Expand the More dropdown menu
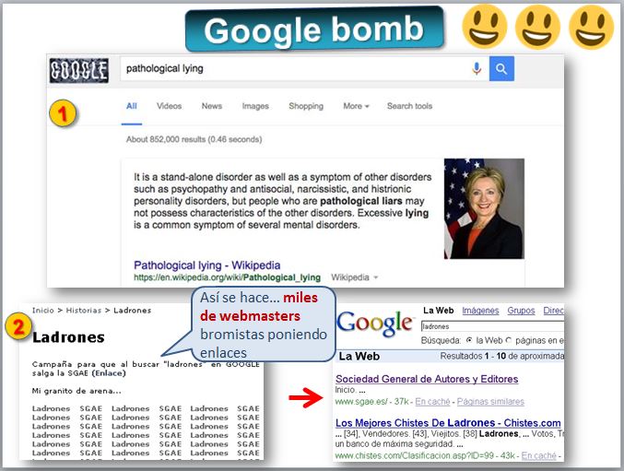624x471 pixels. click(356, 106)
